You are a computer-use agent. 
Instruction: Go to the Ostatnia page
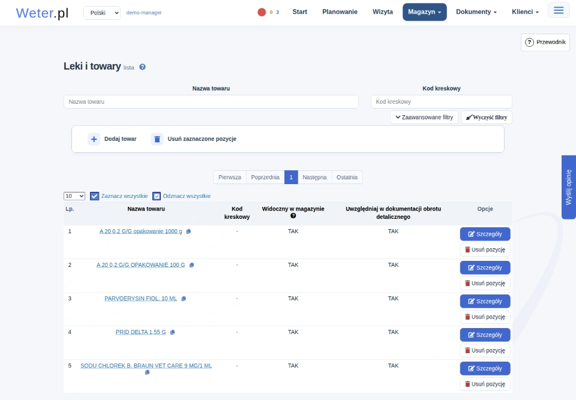347,178
